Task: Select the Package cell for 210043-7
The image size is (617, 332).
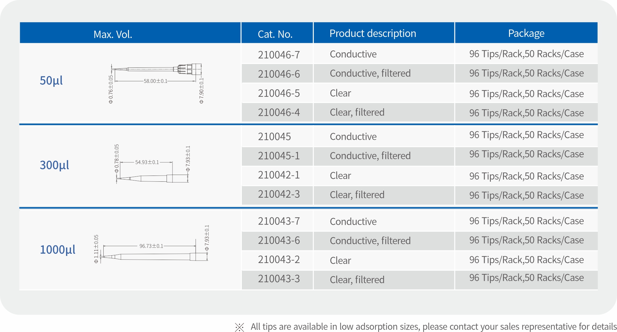Action: click(x=526, y=221)
